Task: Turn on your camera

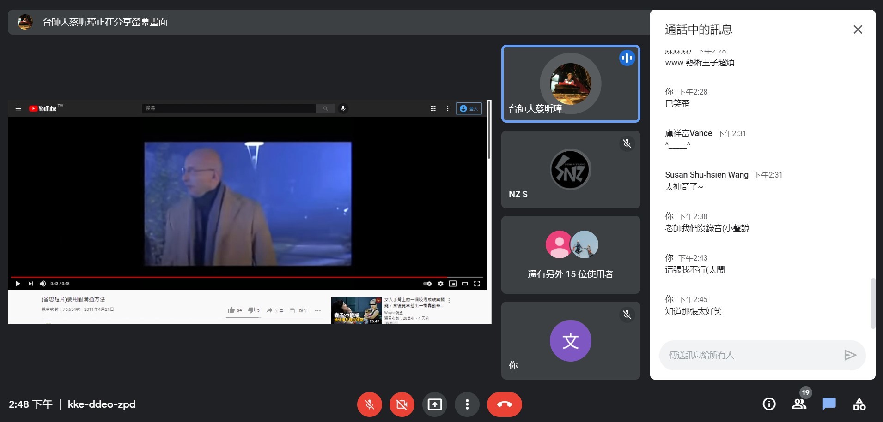Action: [402, 404]
